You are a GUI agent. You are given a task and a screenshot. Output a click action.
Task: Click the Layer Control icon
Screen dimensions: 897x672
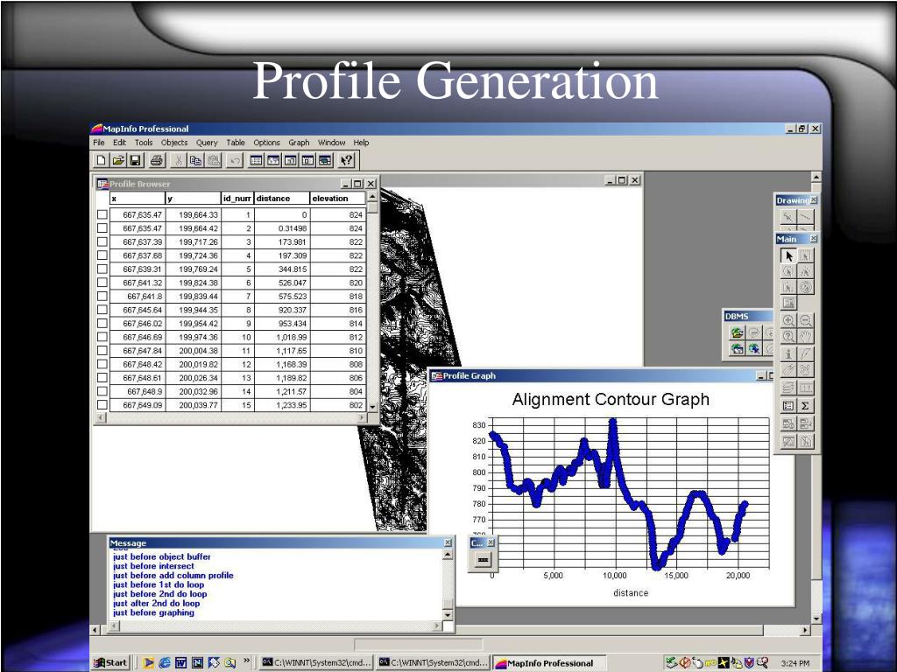(x=788, y=388)
